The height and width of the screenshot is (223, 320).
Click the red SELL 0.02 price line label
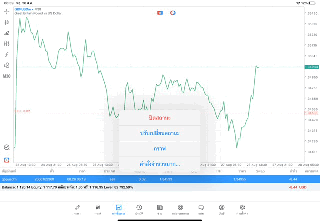coord(23,111)
